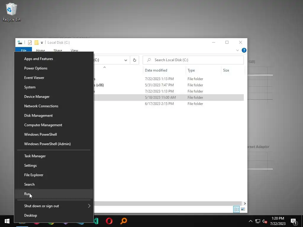The width and height of the screenshot is (303, 227).
Task: Expand the Shut down or sign out submenu
Action: 54,206
